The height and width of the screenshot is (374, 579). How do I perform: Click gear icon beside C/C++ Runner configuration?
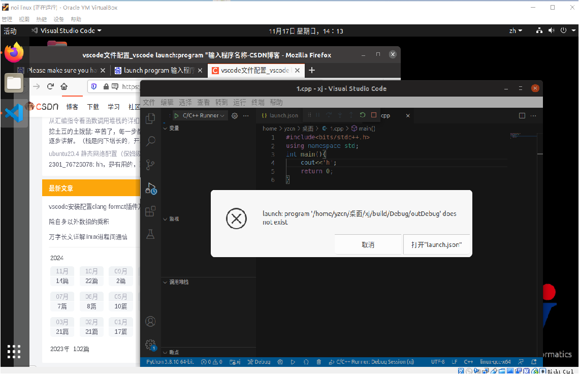coord(235,115)
